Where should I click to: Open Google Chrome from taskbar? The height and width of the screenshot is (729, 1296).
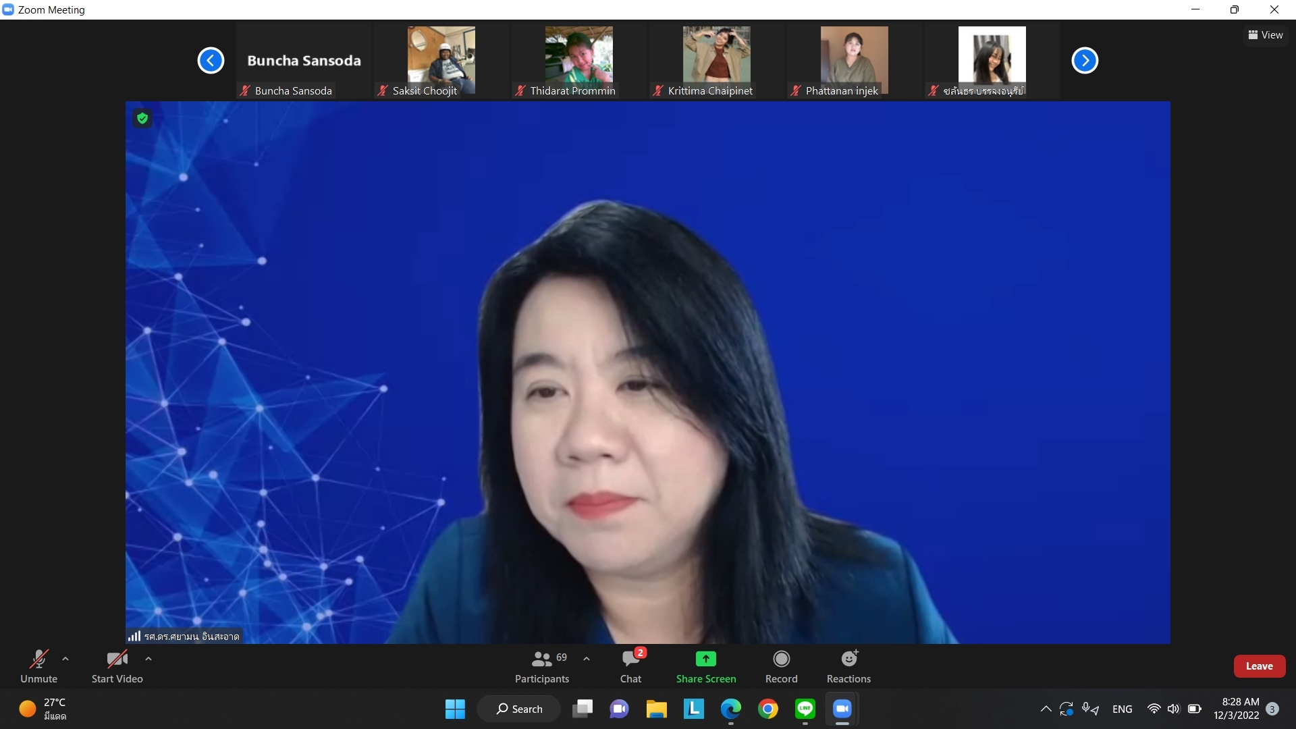click(x=767, y=709)
